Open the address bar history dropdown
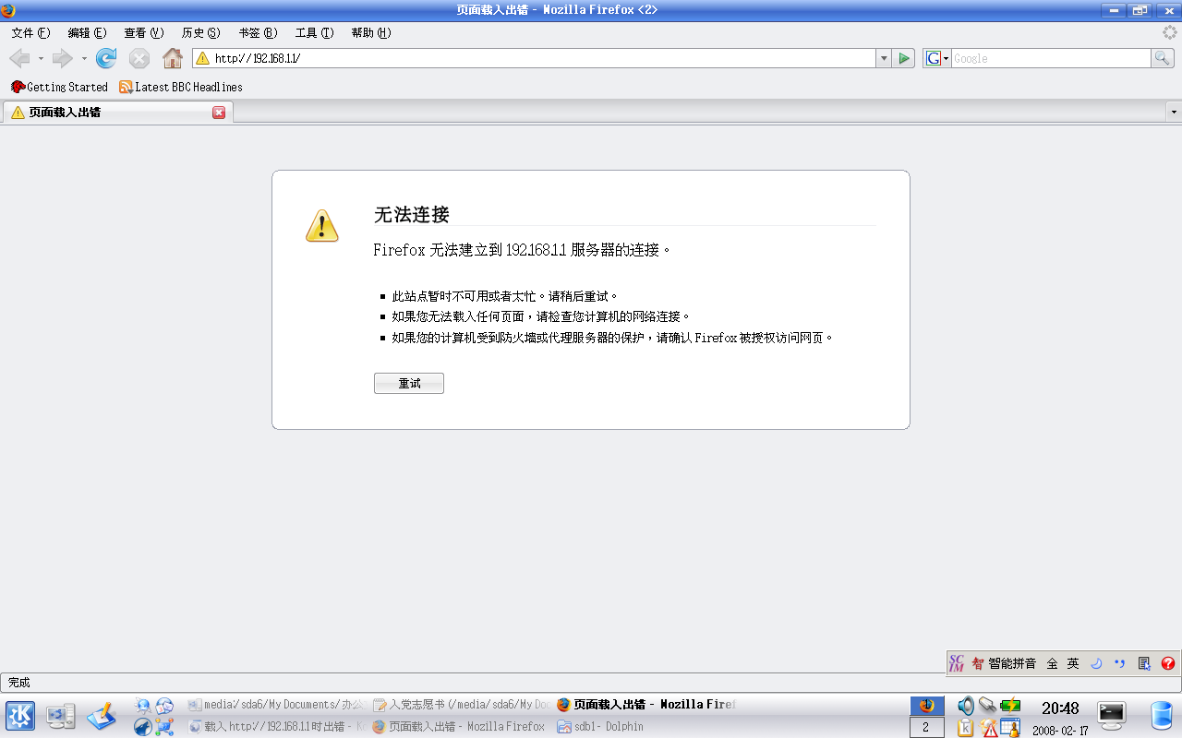The height and width of the screenshot is (738, 1182). coord(884,58)
